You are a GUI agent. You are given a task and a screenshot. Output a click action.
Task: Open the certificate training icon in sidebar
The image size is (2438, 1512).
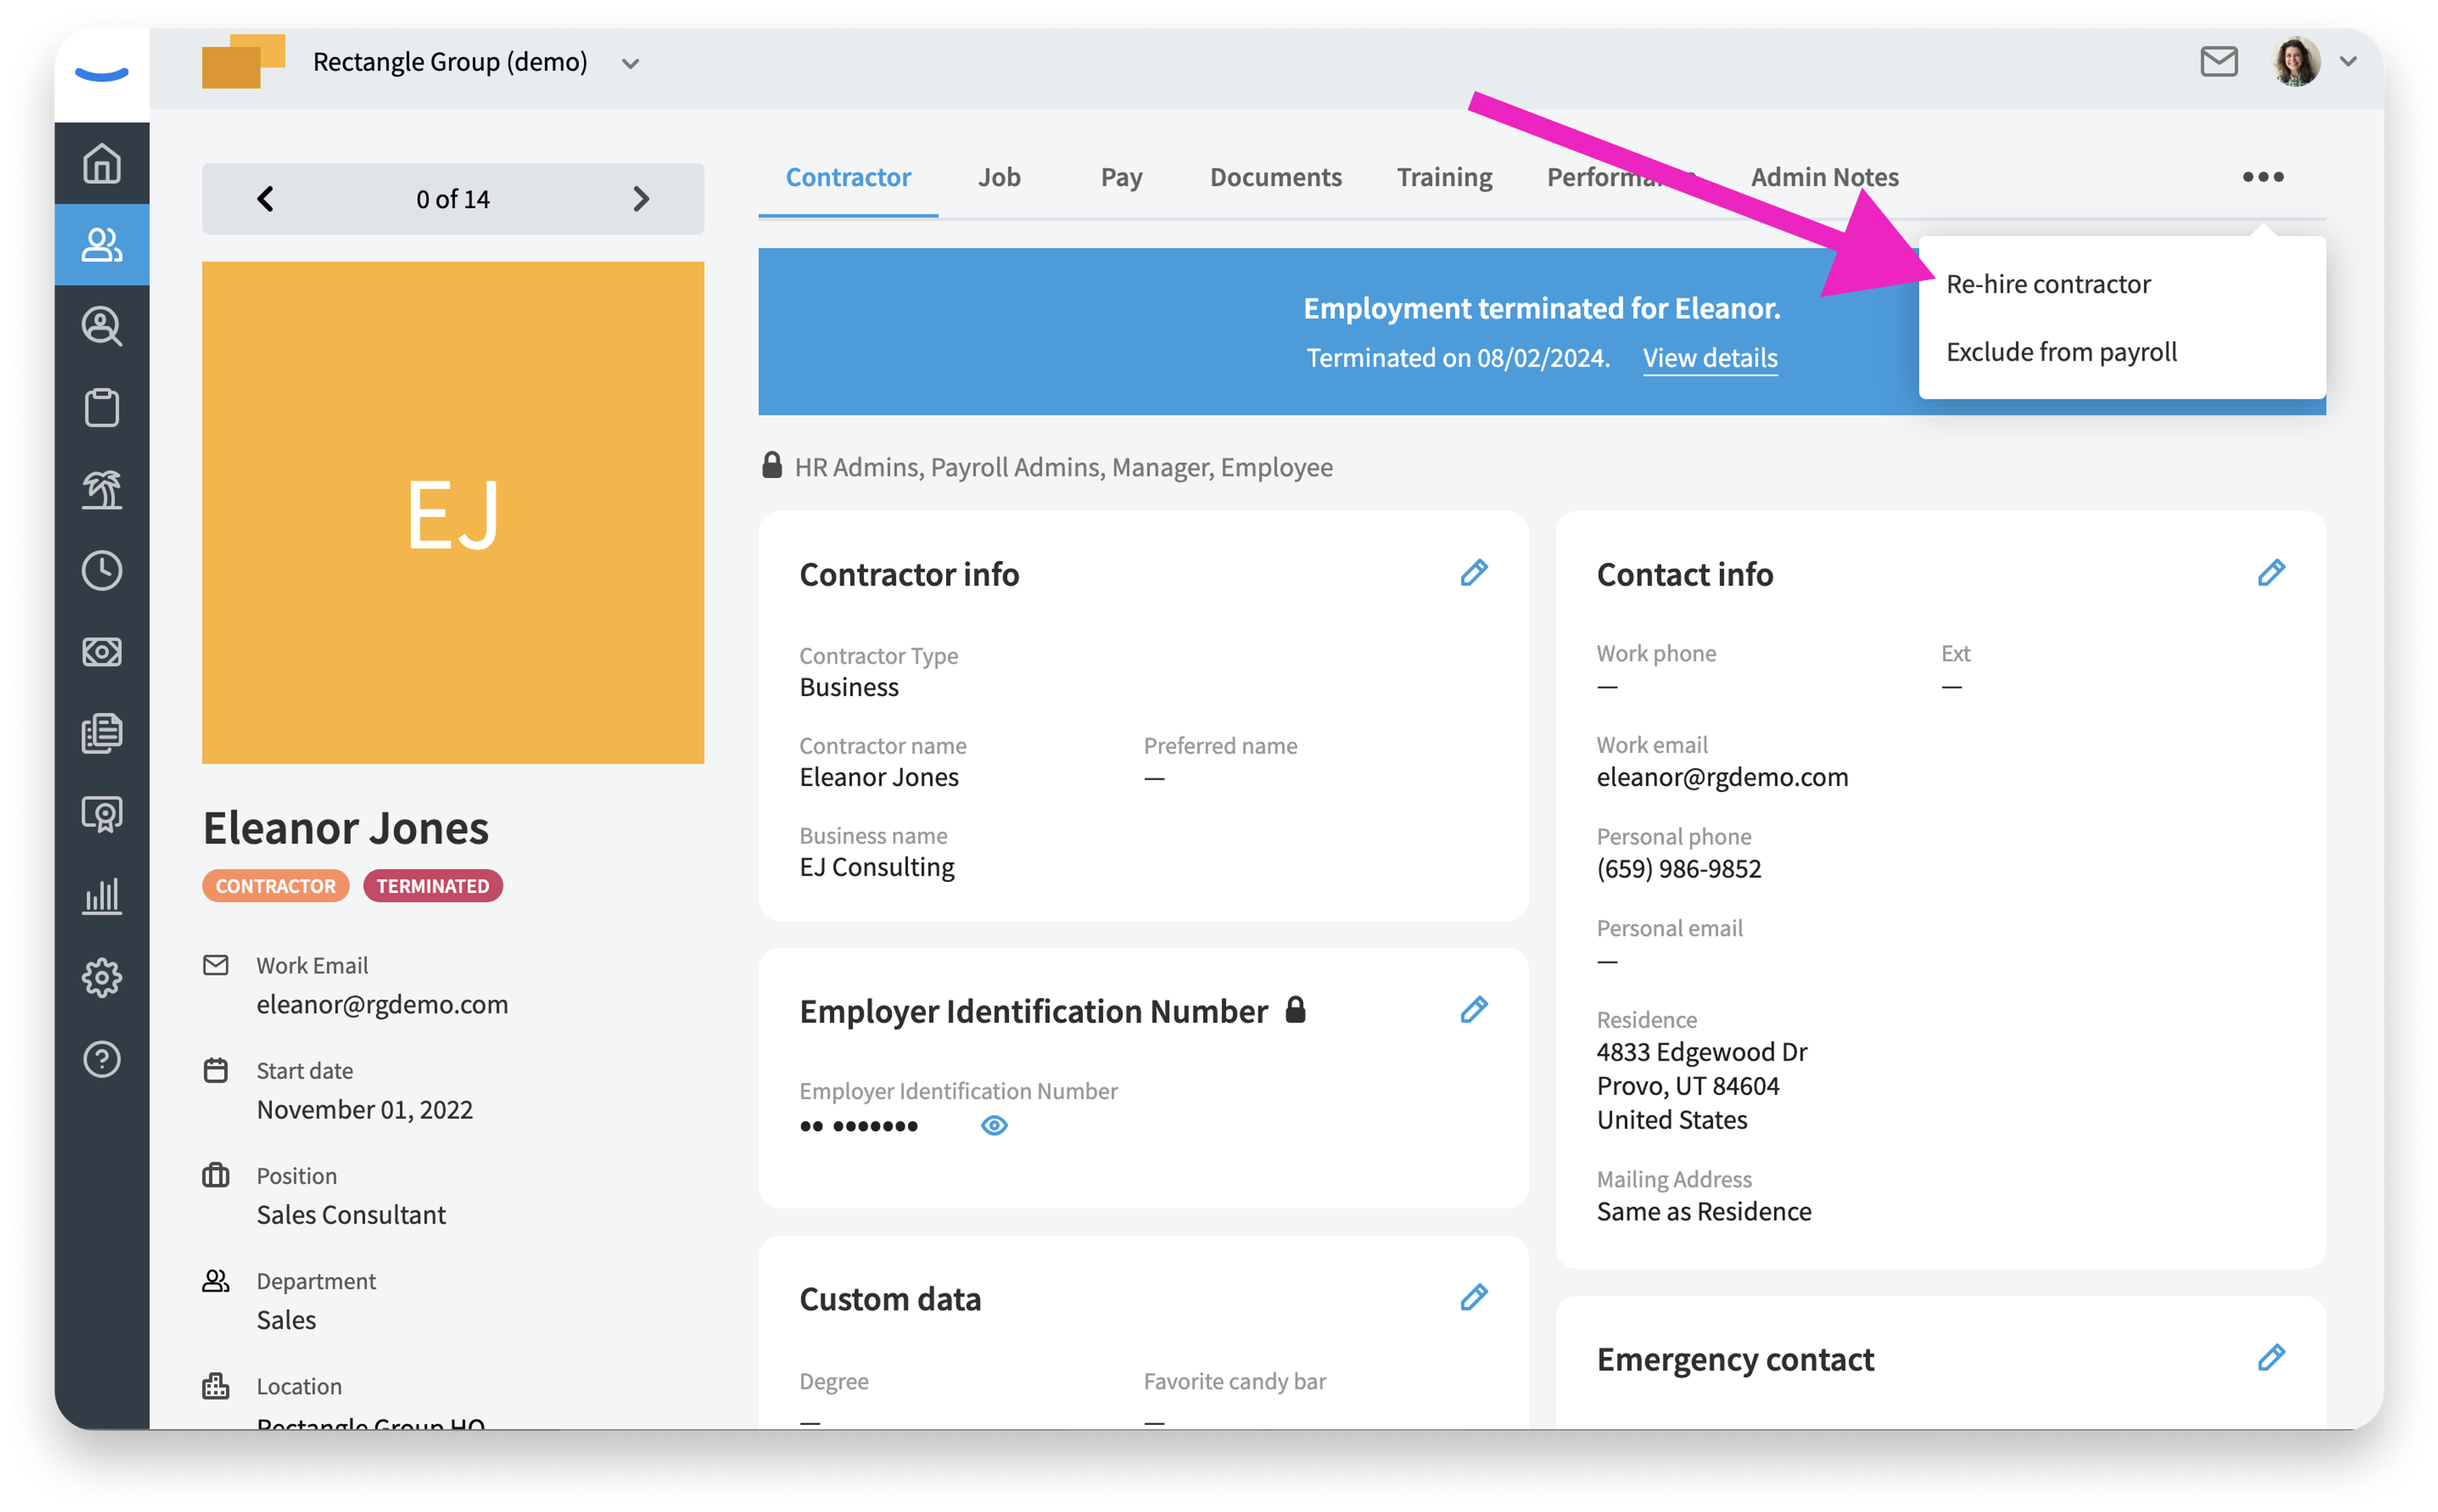click(101, 815)
